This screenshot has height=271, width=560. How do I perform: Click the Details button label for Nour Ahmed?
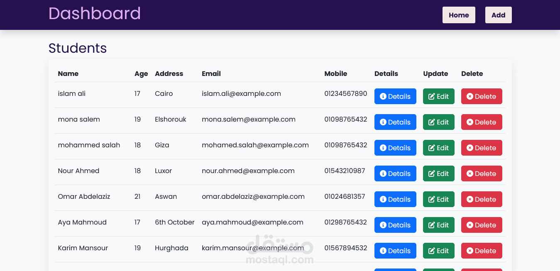(399, 173)
